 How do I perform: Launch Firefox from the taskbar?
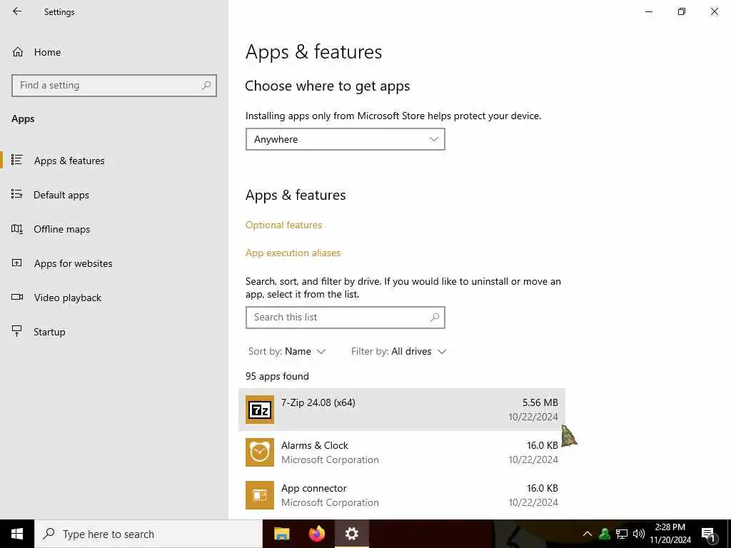(x=317, y=534)
